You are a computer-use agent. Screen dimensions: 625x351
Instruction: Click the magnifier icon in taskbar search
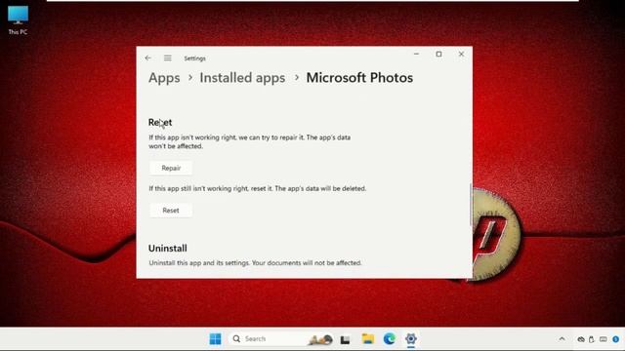pos(236,339)
